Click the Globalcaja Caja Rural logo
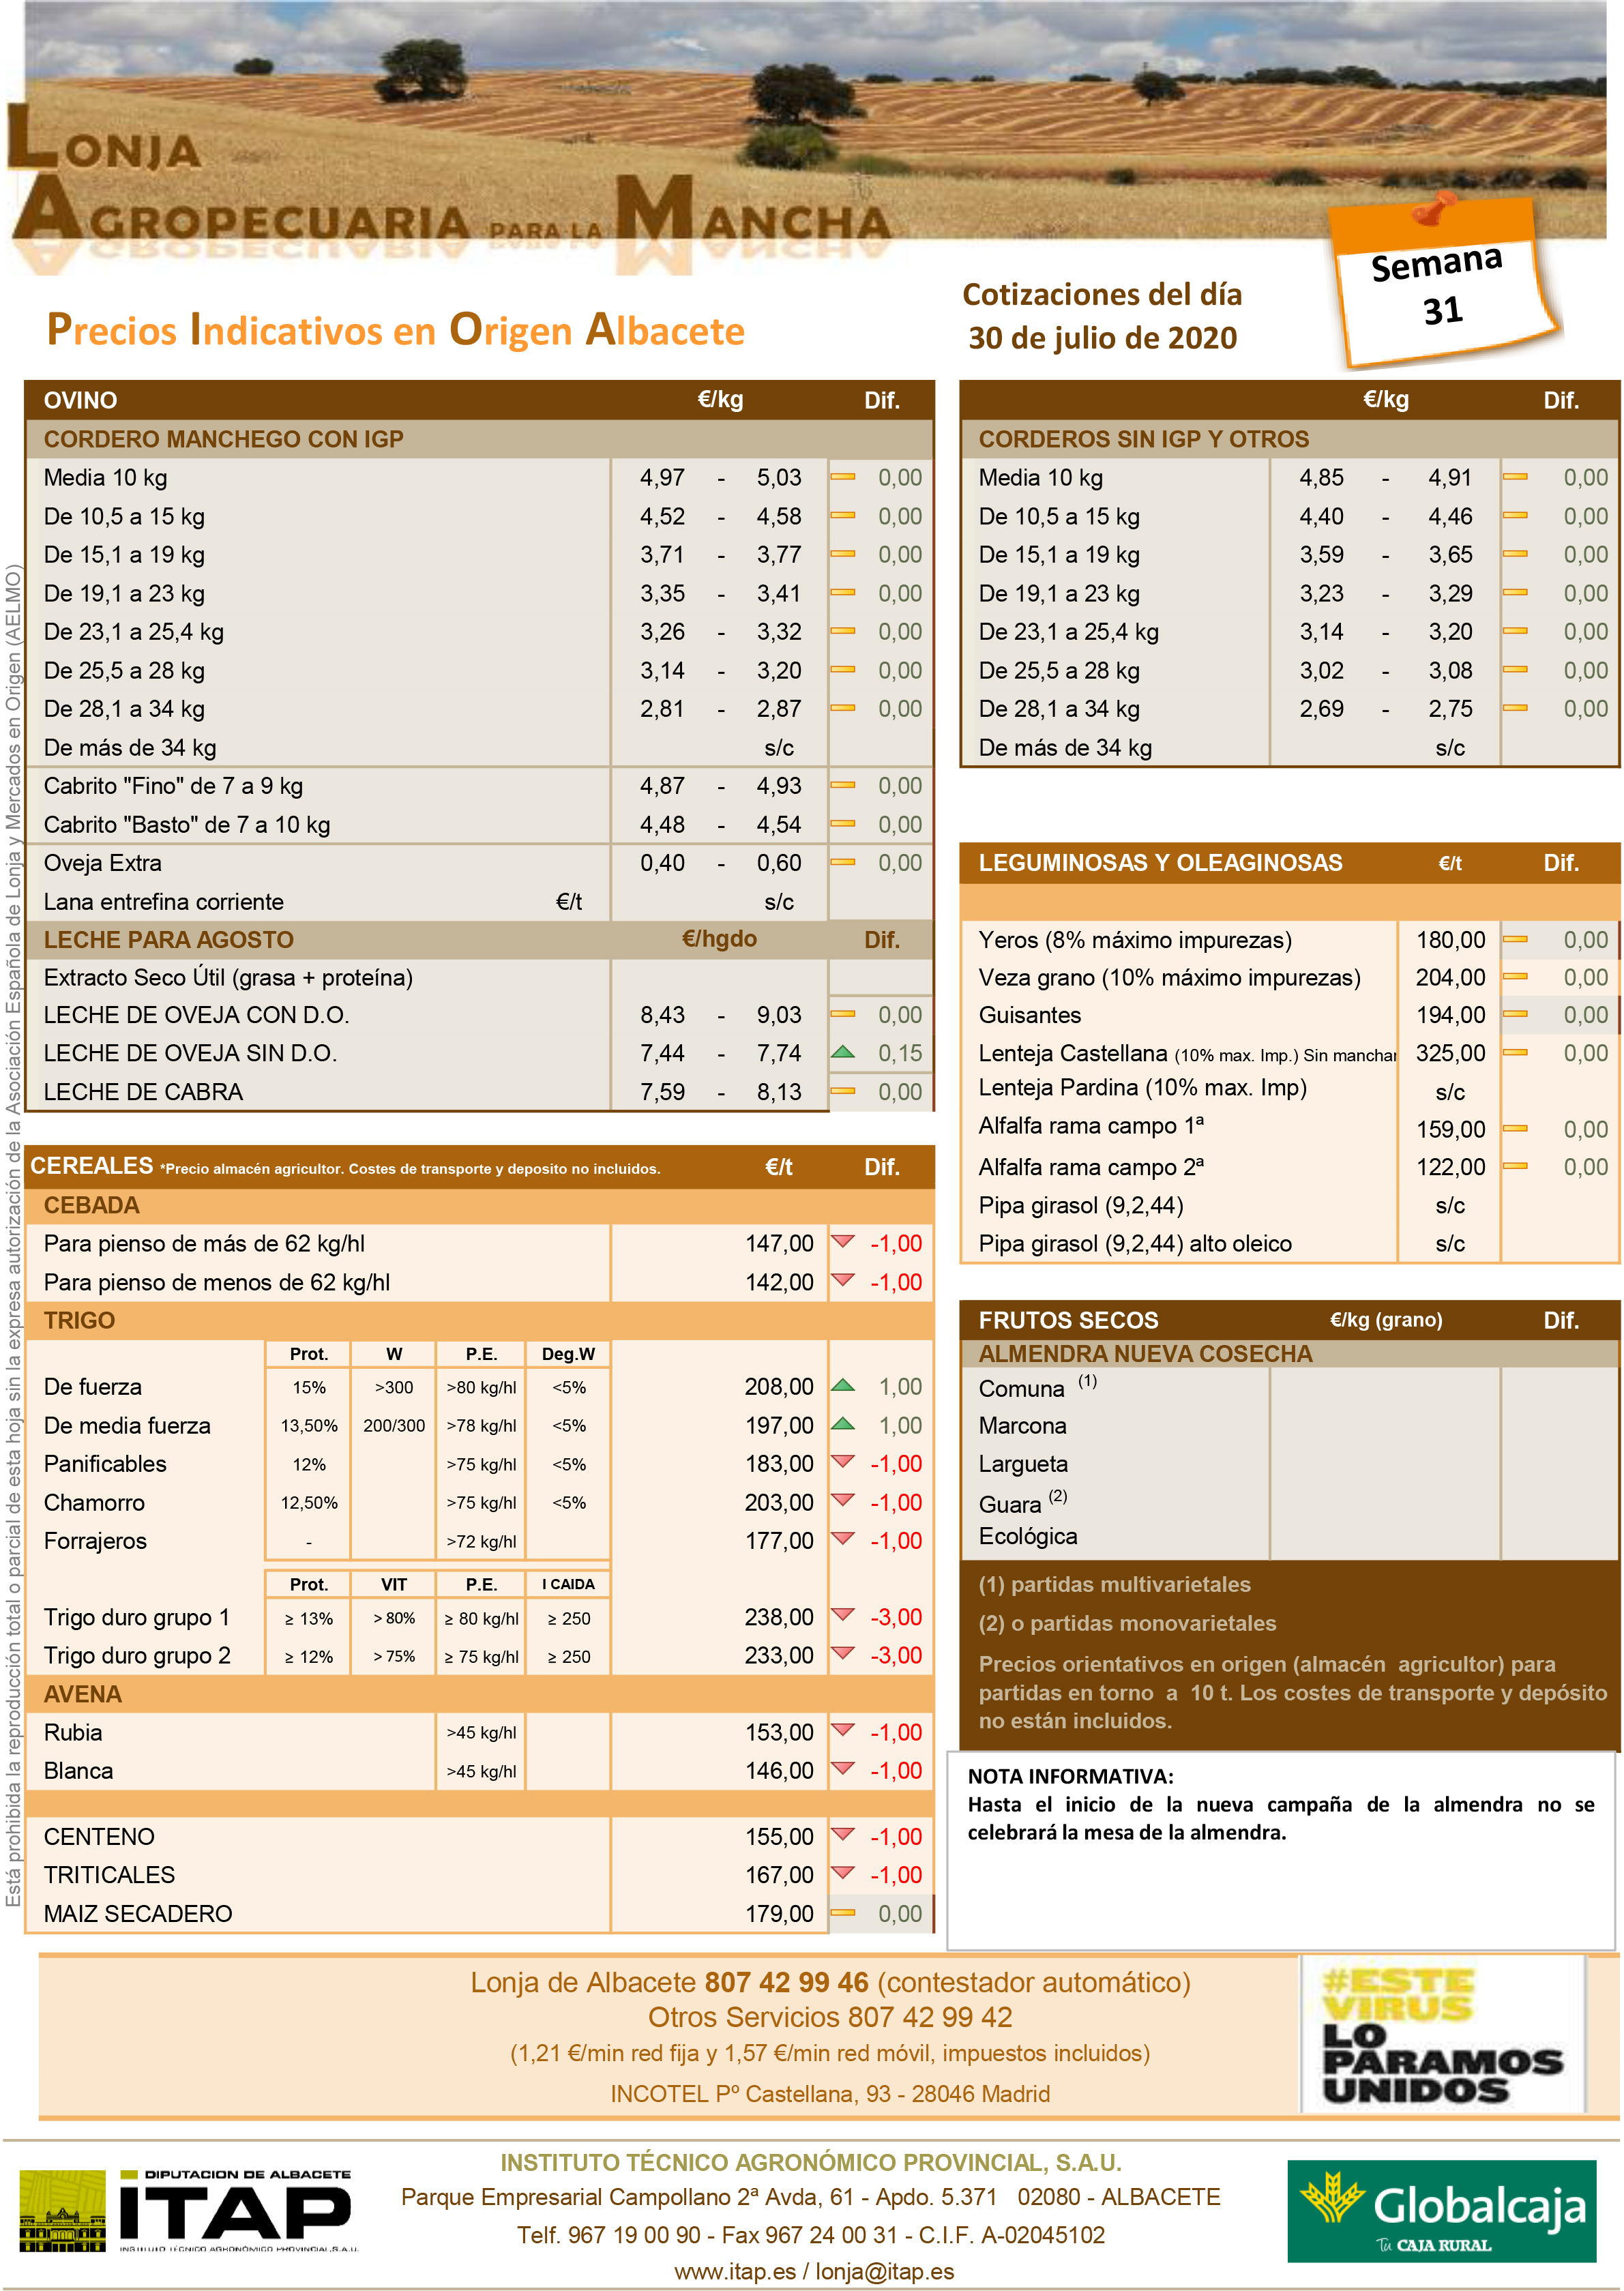Image resolution: width=1624 pixels, height=2291 pixels. pos(1441,2210)
